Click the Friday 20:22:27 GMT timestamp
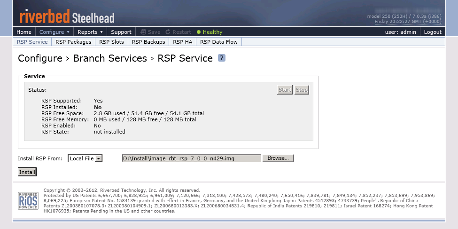The height and width of the screenshot is (229, 458). point(408,22)
